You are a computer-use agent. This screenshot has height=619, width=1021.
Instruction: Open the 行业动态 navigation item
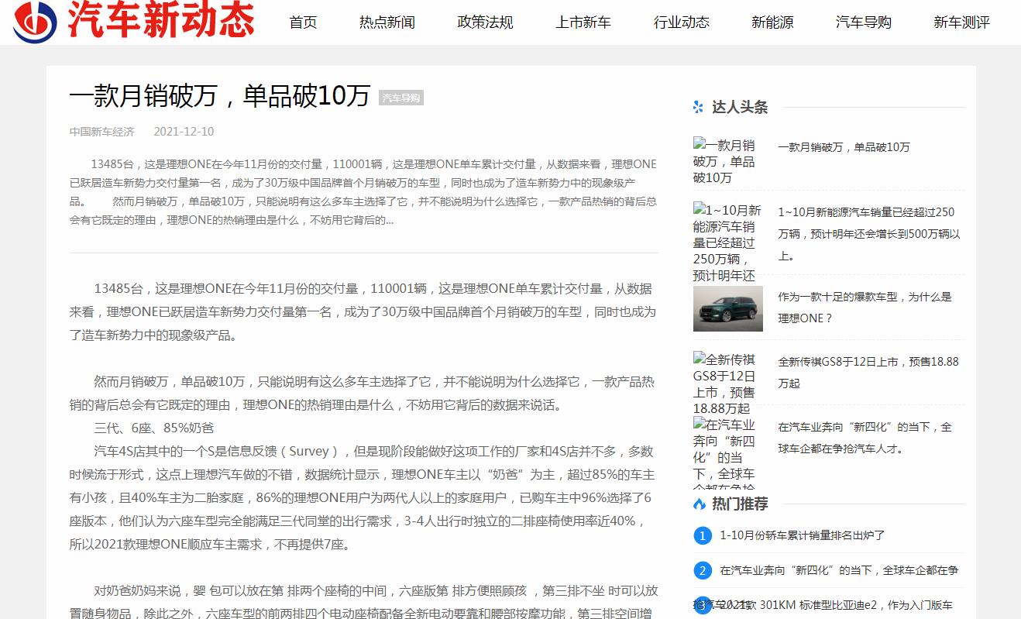click(x=682, y=22)
